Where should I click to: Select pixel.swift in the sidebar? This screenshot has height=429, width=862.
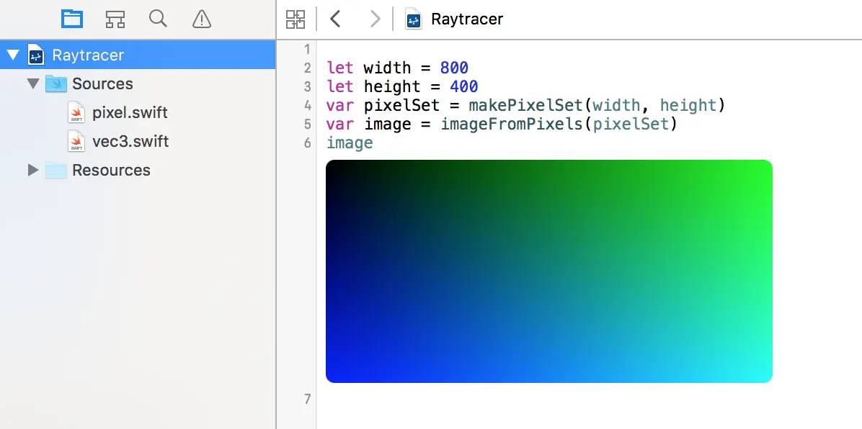coord(130,112)
